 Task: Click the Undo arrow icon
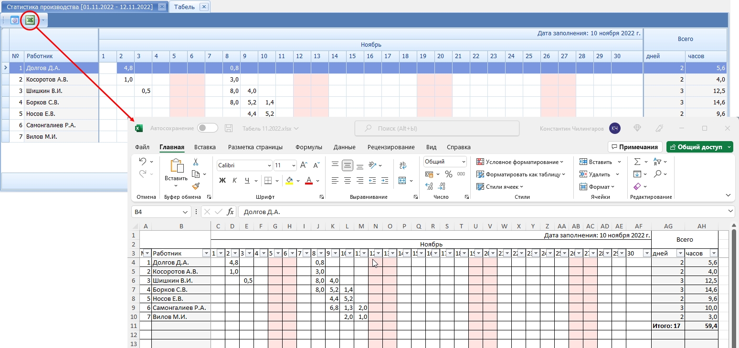coord(143,162)
